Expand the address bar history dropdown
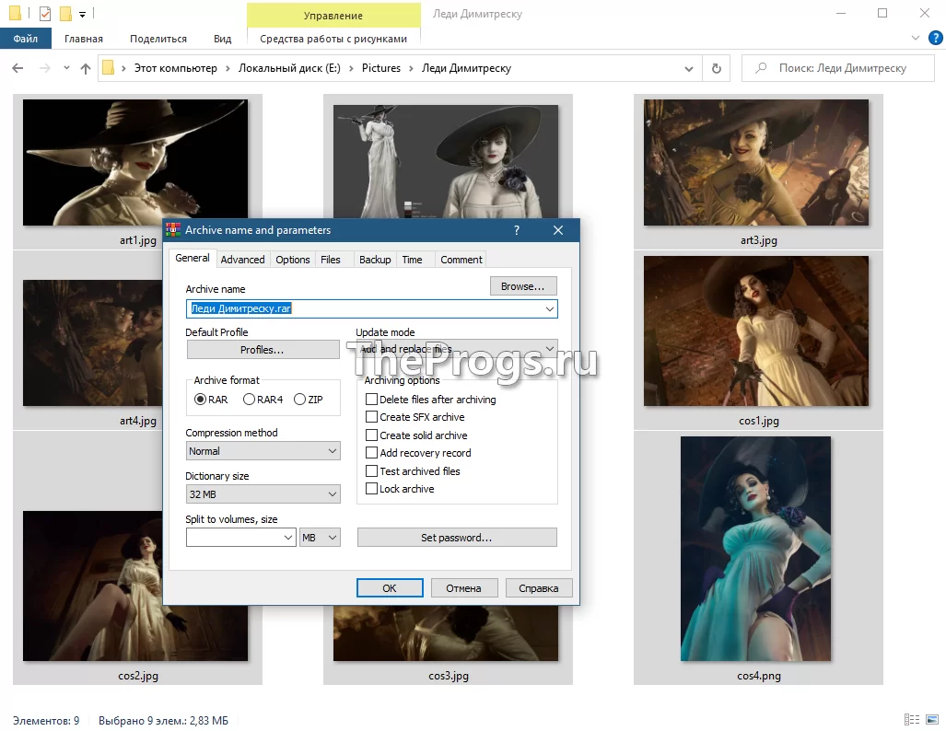946x731 pixels. point(688,68)
